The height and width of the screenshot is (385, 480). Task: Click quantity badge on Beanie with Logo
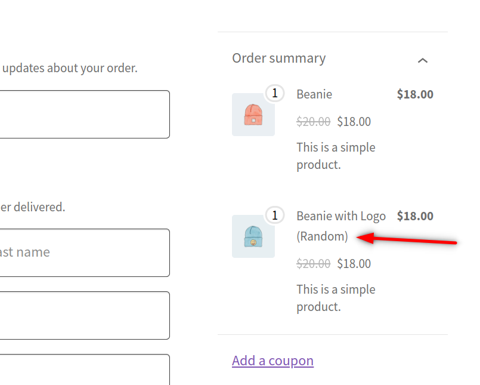click(274, 215)
